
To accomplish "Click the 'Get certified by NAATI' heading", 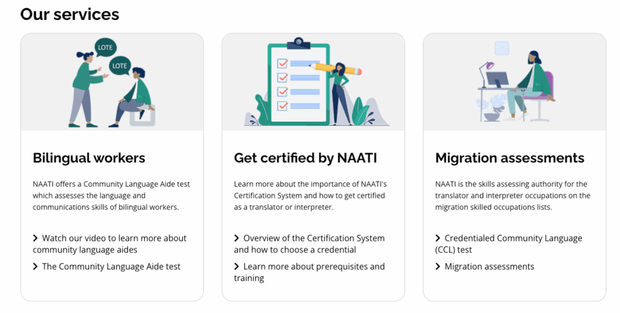I will [305, 158].
